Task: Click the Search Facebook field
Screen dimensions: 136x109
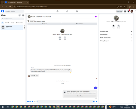Action: tap(14, 11)
